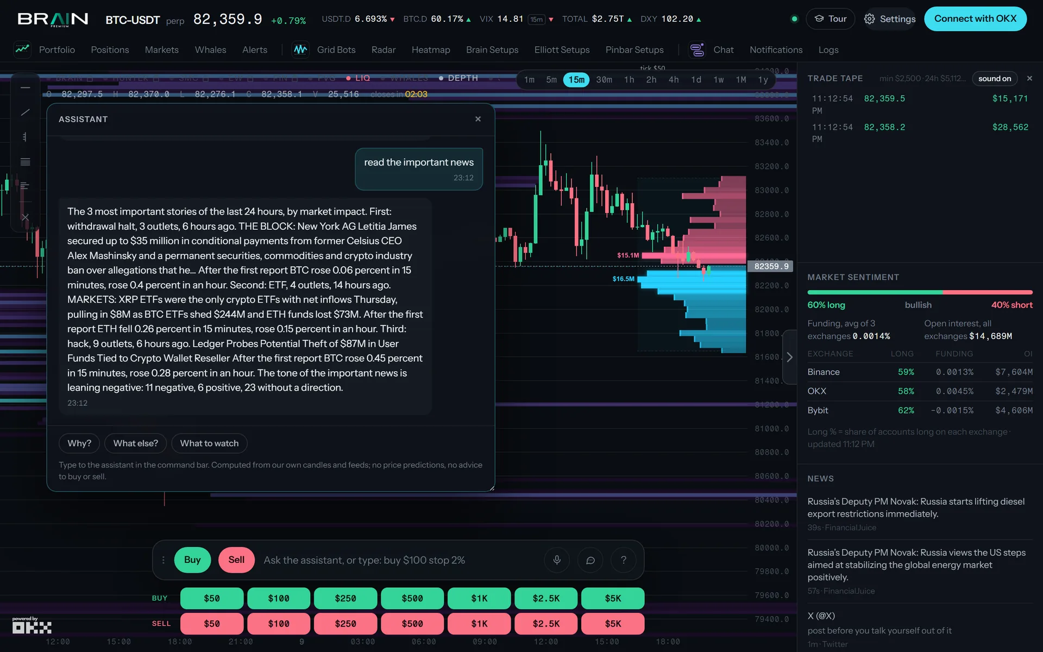The height and width of the screenshot is (652, 1043).
Task: Toggle the DEPTH chart overlay
Action: (x=459, y=78)
